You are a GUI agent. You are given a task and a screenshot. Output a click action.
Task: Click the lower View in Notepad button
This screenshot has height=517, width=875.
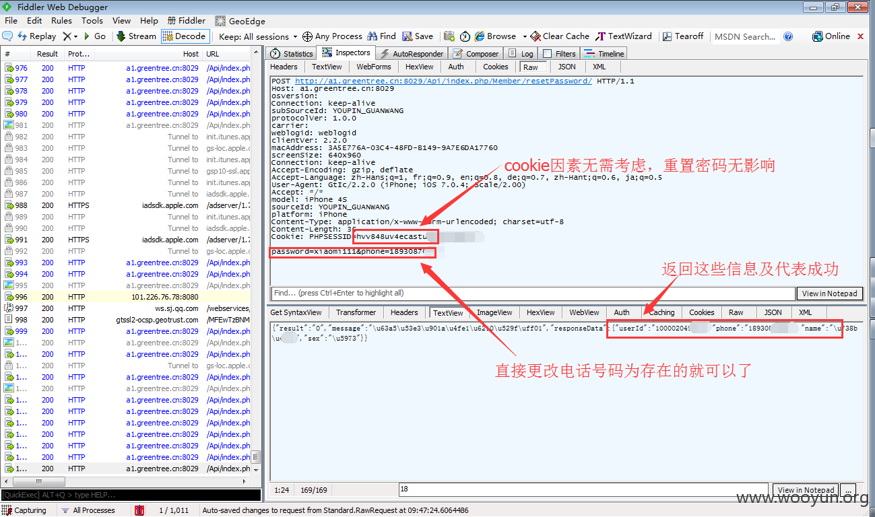(x=806, y=490)
